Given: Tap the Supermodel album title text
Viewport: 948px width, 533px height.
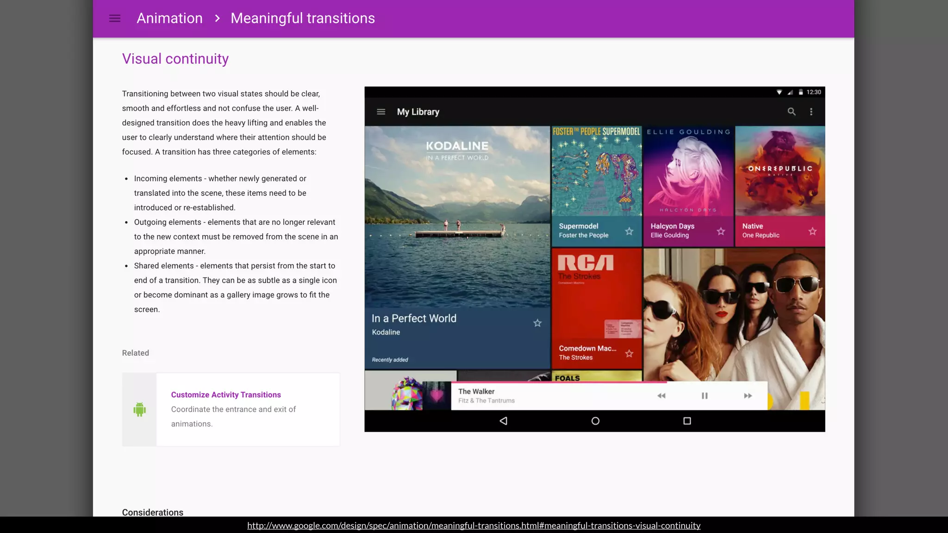Looking at the screenshot, I should pos(579,226).
